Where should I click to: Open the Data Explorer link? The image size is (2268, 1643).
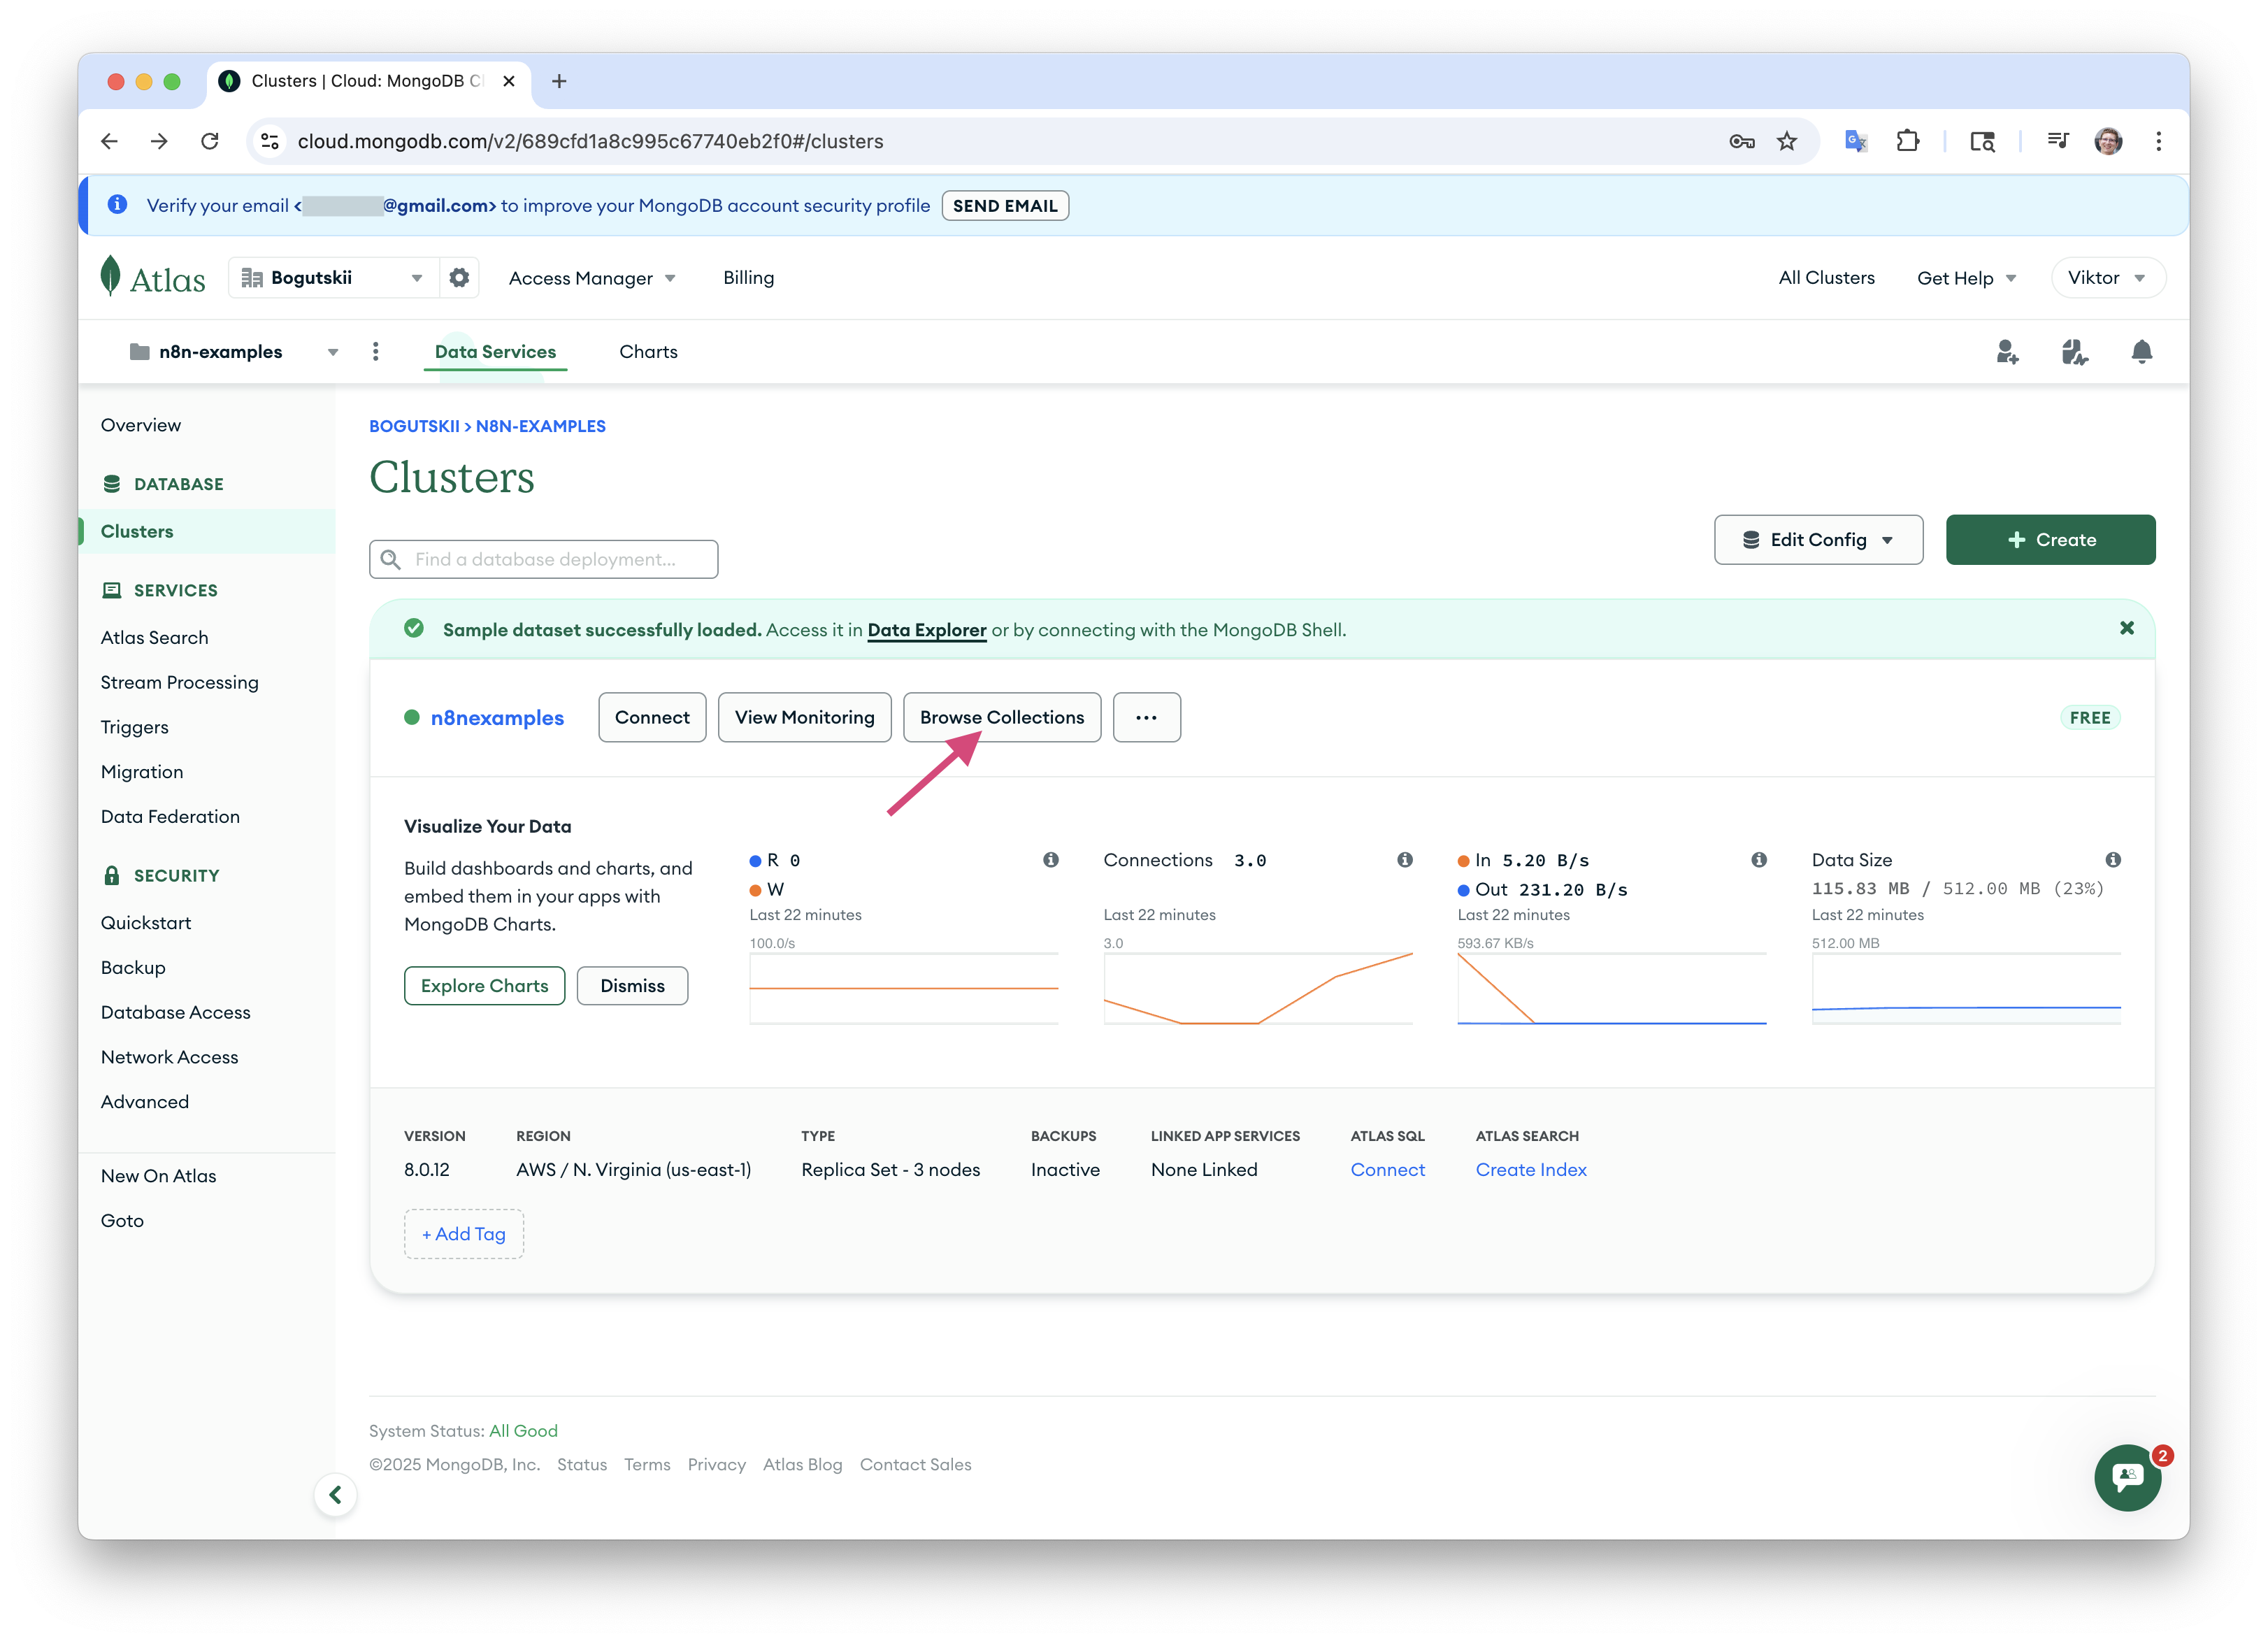[926, 630]
